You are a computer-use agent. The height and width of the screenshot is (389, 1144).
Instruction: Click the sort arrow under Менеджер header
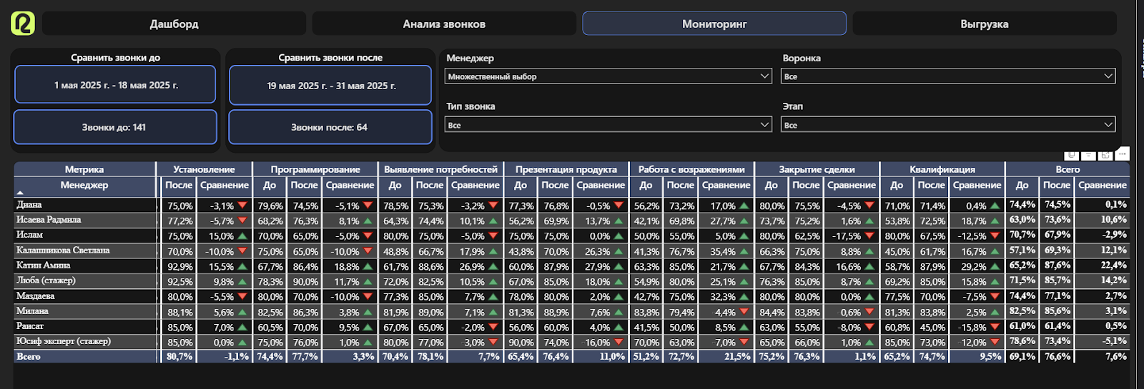coord(20,193)
